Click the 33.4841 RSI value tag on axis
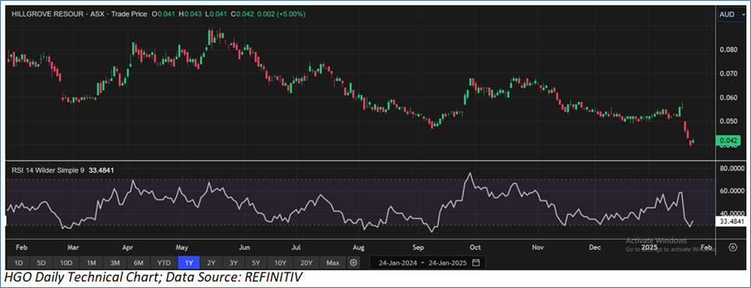Viewport: 751px width, 288px height. 731,222
